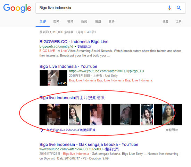The width and height of the screenshot is (191, 167).
Task: Open 有关 Bigo live indonesia 的更多图片 link
Action: click(x=70, y=130)
